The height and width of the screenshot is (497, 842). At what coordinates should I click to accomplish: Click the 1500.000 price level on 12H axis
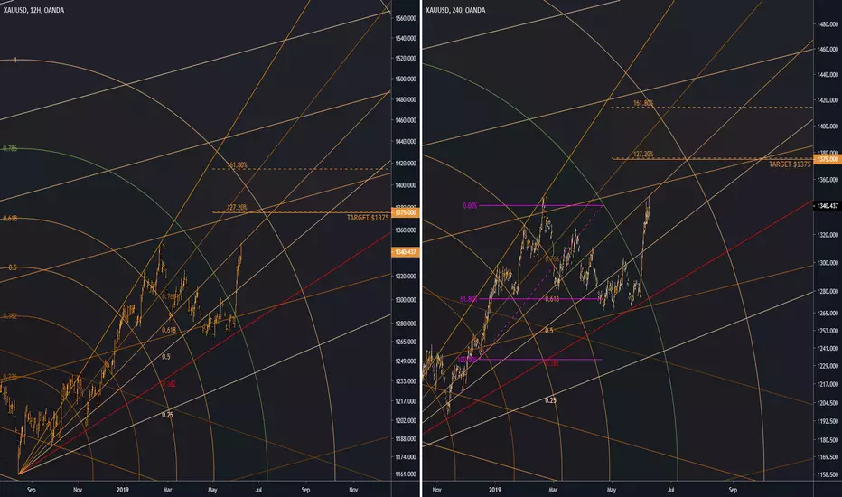[406, 79]
